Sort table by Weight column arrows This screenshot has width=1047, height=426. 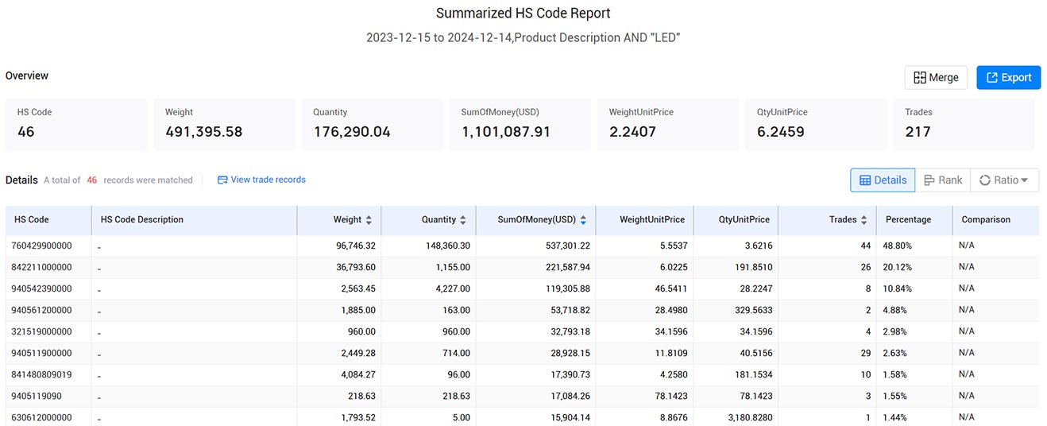pos(369,220)
